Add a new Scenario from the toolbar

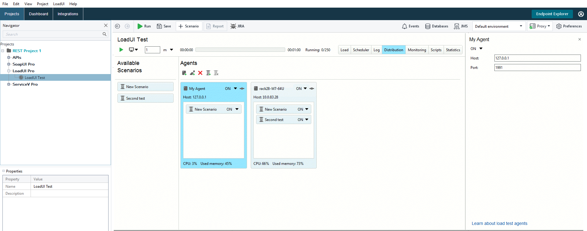[189, 26]
